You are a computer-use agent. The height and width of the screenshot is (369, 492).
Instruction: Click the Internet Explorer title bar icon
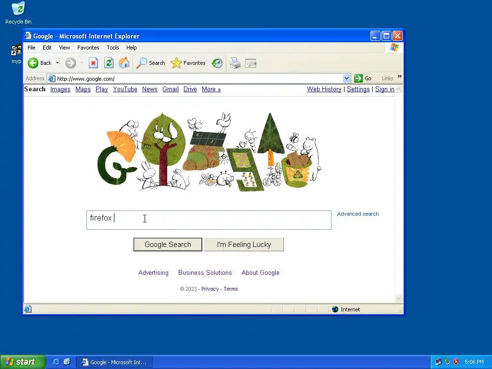pos(28,36)
